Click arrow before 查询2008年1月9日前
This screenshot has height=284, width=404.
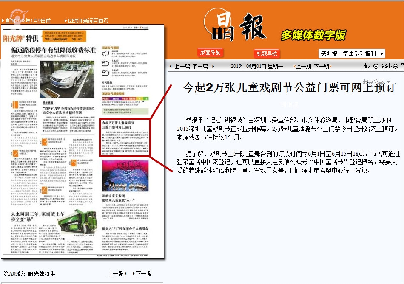click(x=3, y=21)
